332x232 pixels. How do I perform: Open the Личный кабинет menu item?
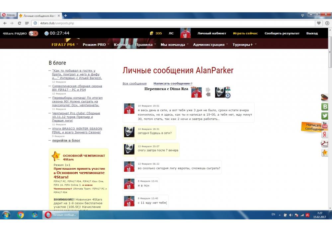[x=212, y=33]
